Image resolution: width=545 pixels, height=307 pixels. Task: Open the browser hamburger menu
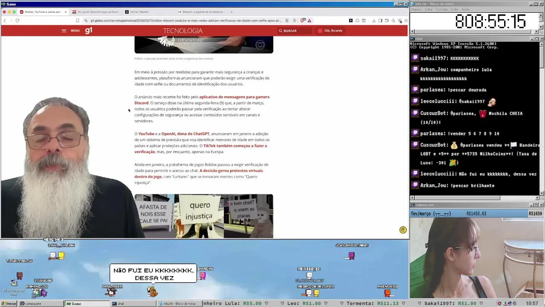pos(406,20)
